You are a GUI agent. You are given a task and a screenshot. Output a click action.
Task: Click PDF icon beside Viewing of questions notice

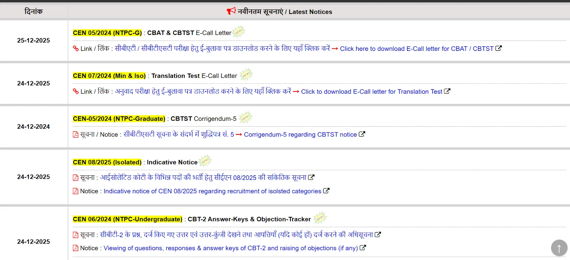click(76, 248)
